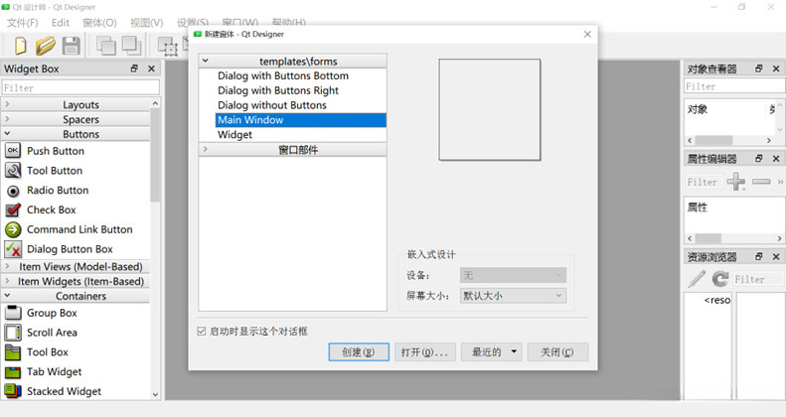Select Push Button widget icon

coord(13,151)
